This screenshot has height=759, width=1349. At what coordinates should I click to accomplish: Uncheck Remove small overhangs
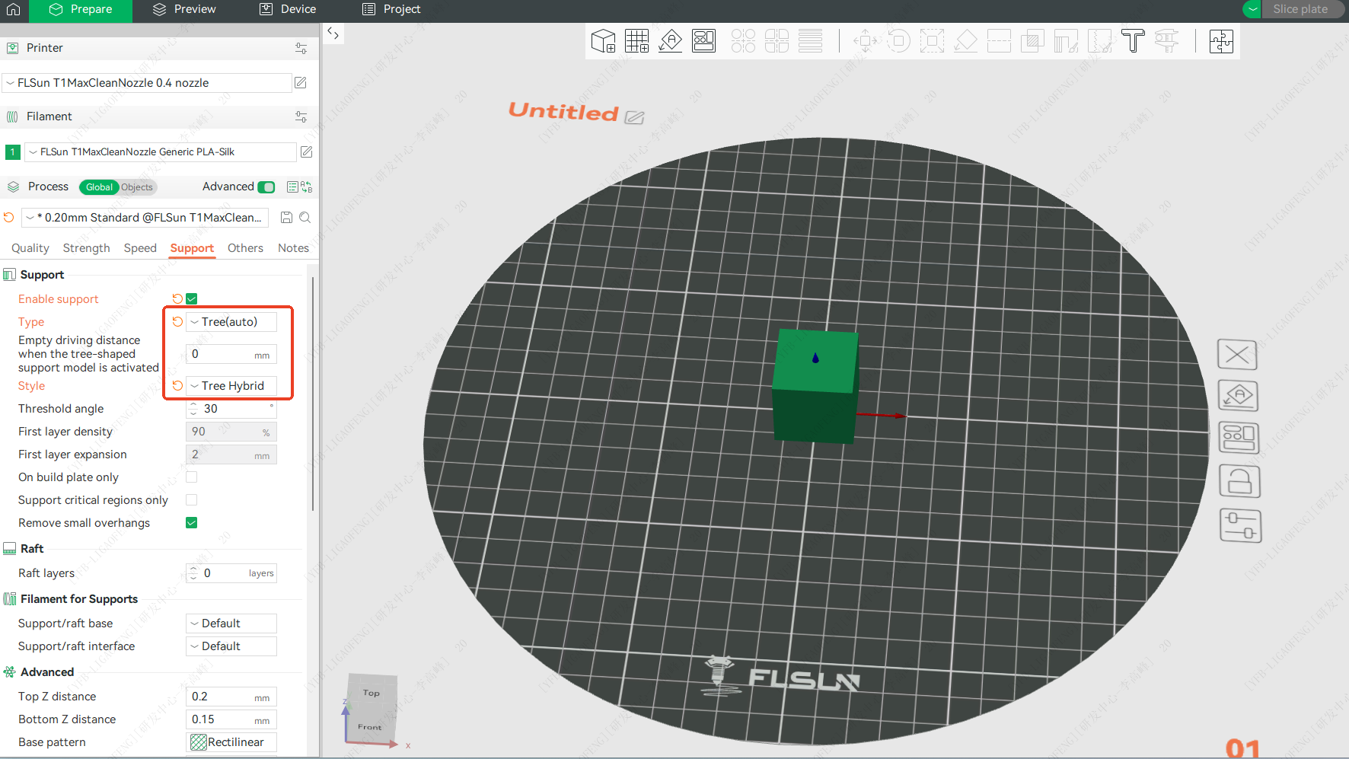click(x=192, y=523)
